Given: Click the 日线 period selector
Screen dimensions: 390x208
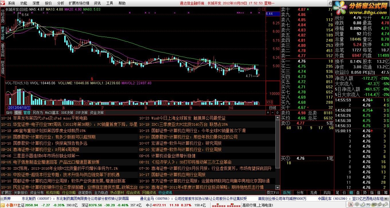Looking at the screenshot, I should click(272, 108).
